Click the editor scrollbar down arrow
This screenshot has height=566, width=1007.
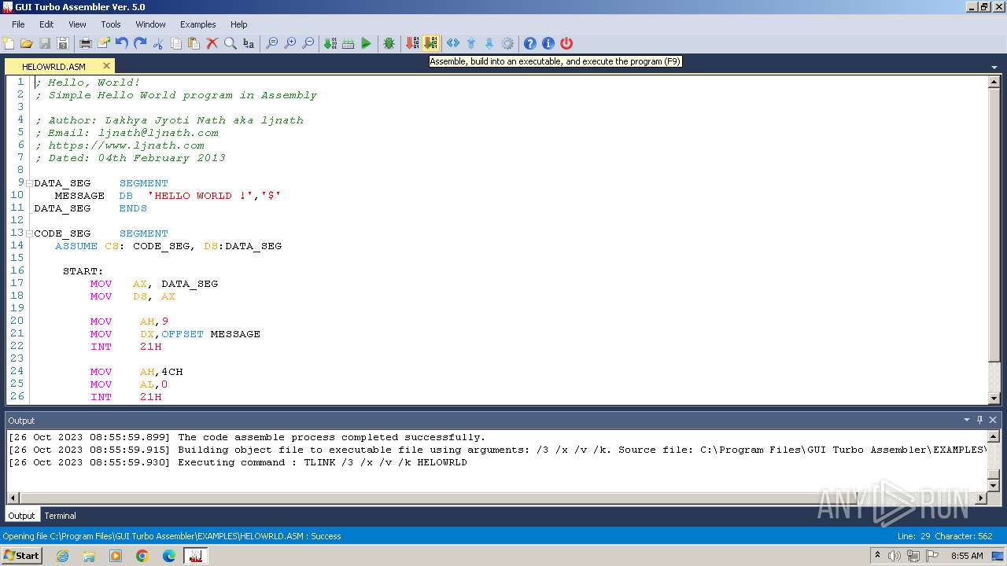[x=994, y=399]
